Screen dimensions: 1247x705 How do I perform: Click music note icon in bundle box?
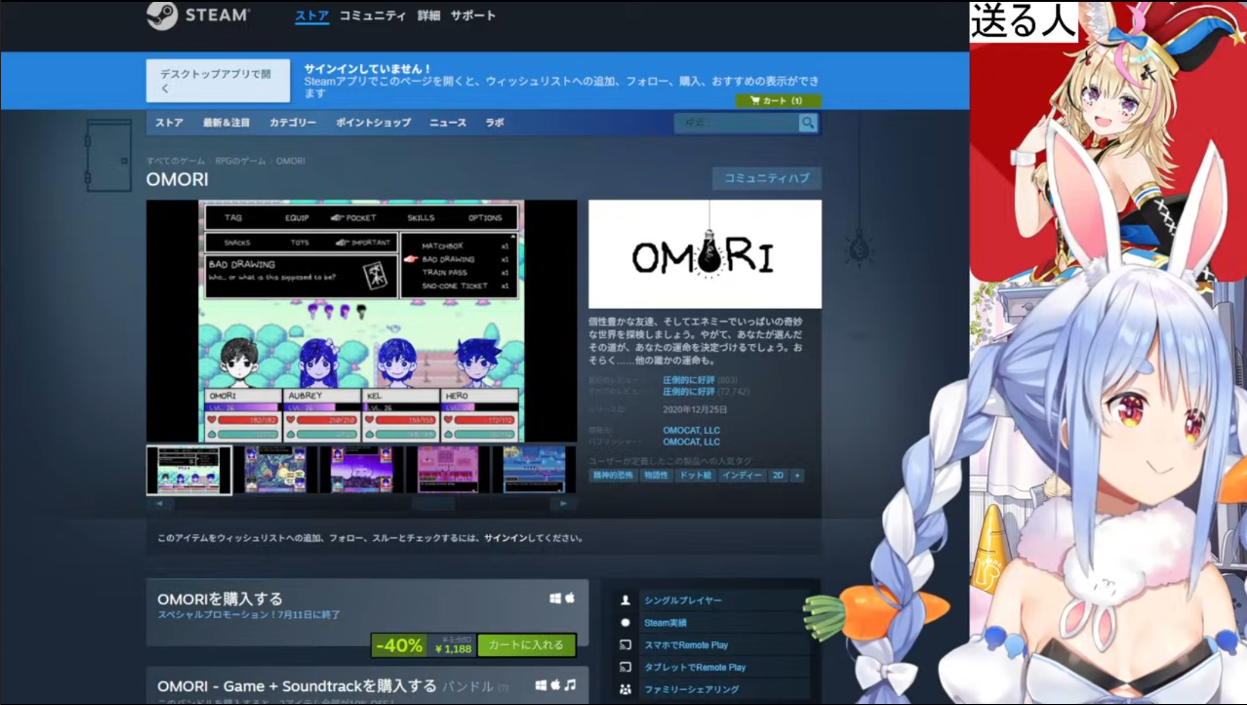pyautogui.click(x=570, y=684)
